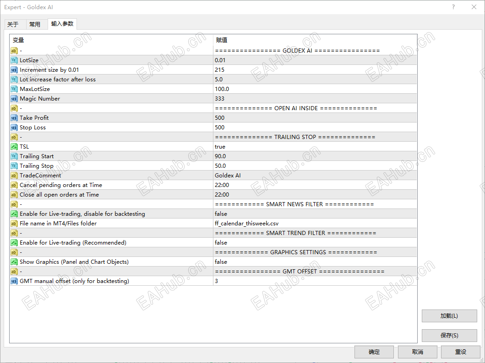Click the string icon beside TradeComment
485x363 pixels.
point(14,175)
